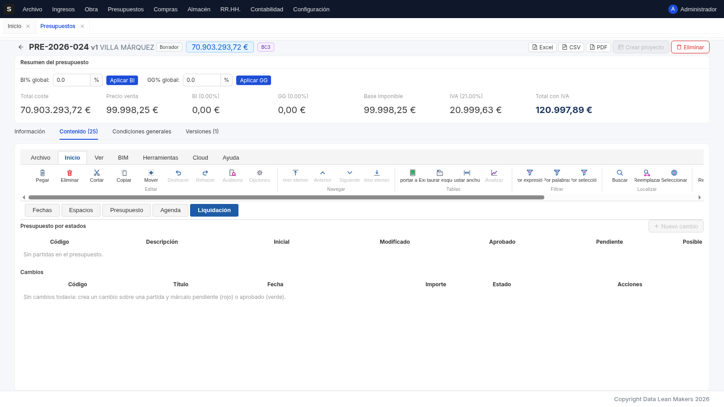The width and height of the screenshot is (724, 407).
Task: Click the red Eliminar trash icon in ribbon
Action: point(70,173)
